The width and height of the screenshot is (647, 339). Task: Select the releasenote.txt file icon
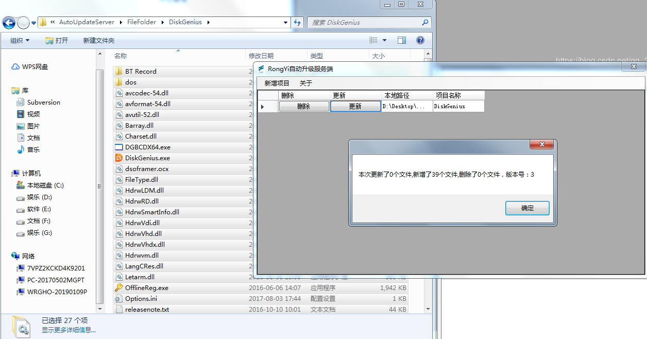119,309
